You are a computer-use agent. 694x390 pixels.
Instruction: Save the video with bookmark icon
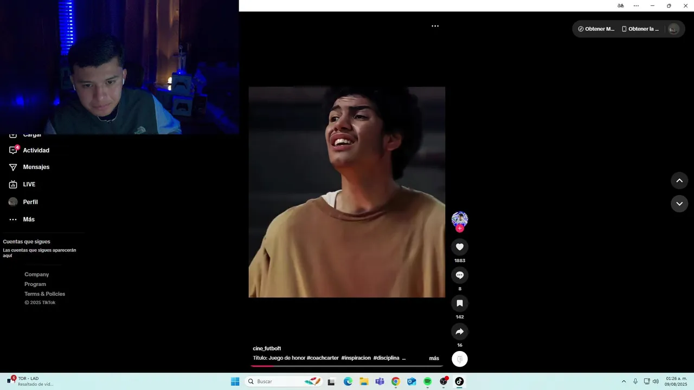tap(460, 303)
